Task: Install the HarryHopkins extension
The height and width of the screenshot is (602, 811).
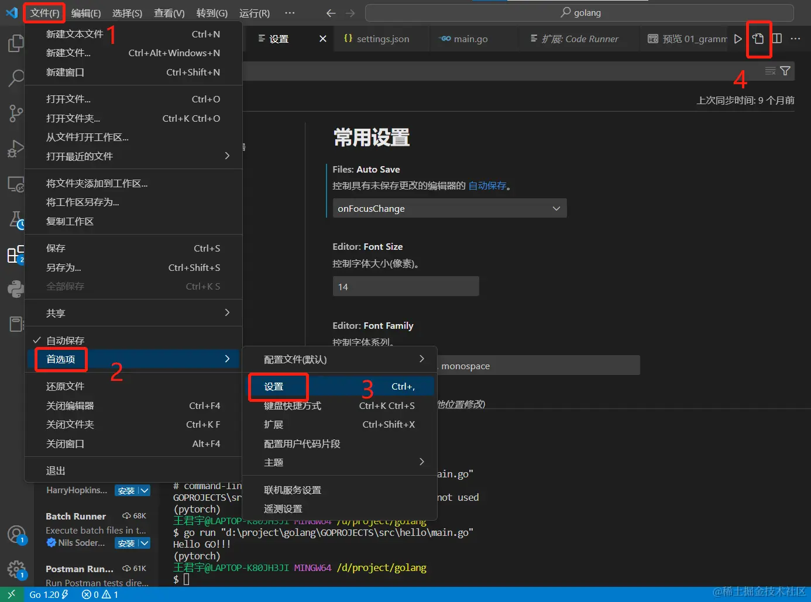Action: click(126, 490)
